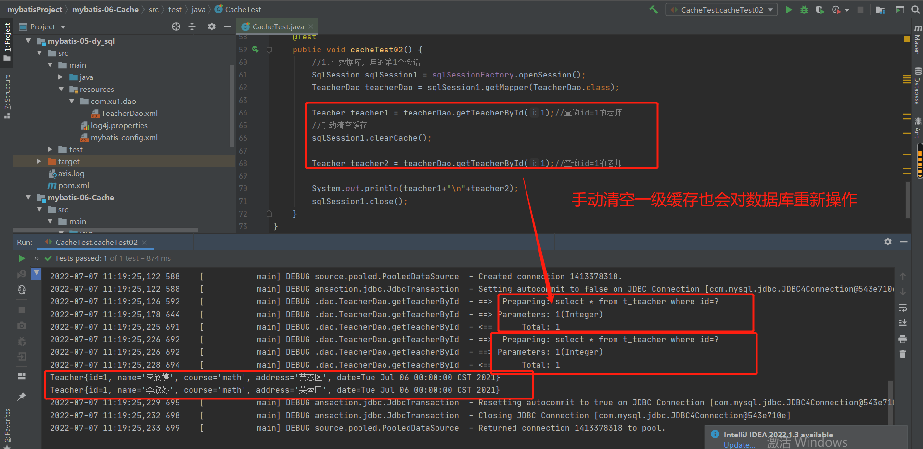Click the yellow inspection status indicator
The width and height of the screenshot is (923, 449).
click(x=907, y=38)
